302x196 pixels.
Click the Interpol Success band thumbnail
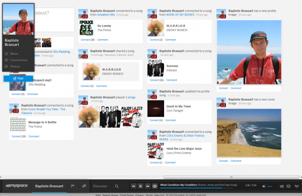156,68
